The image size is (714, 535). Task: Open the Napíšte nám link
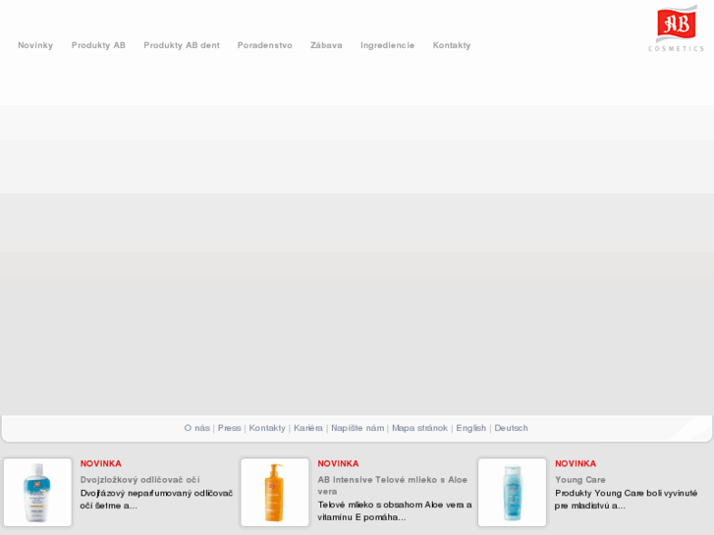pos(357,428)
